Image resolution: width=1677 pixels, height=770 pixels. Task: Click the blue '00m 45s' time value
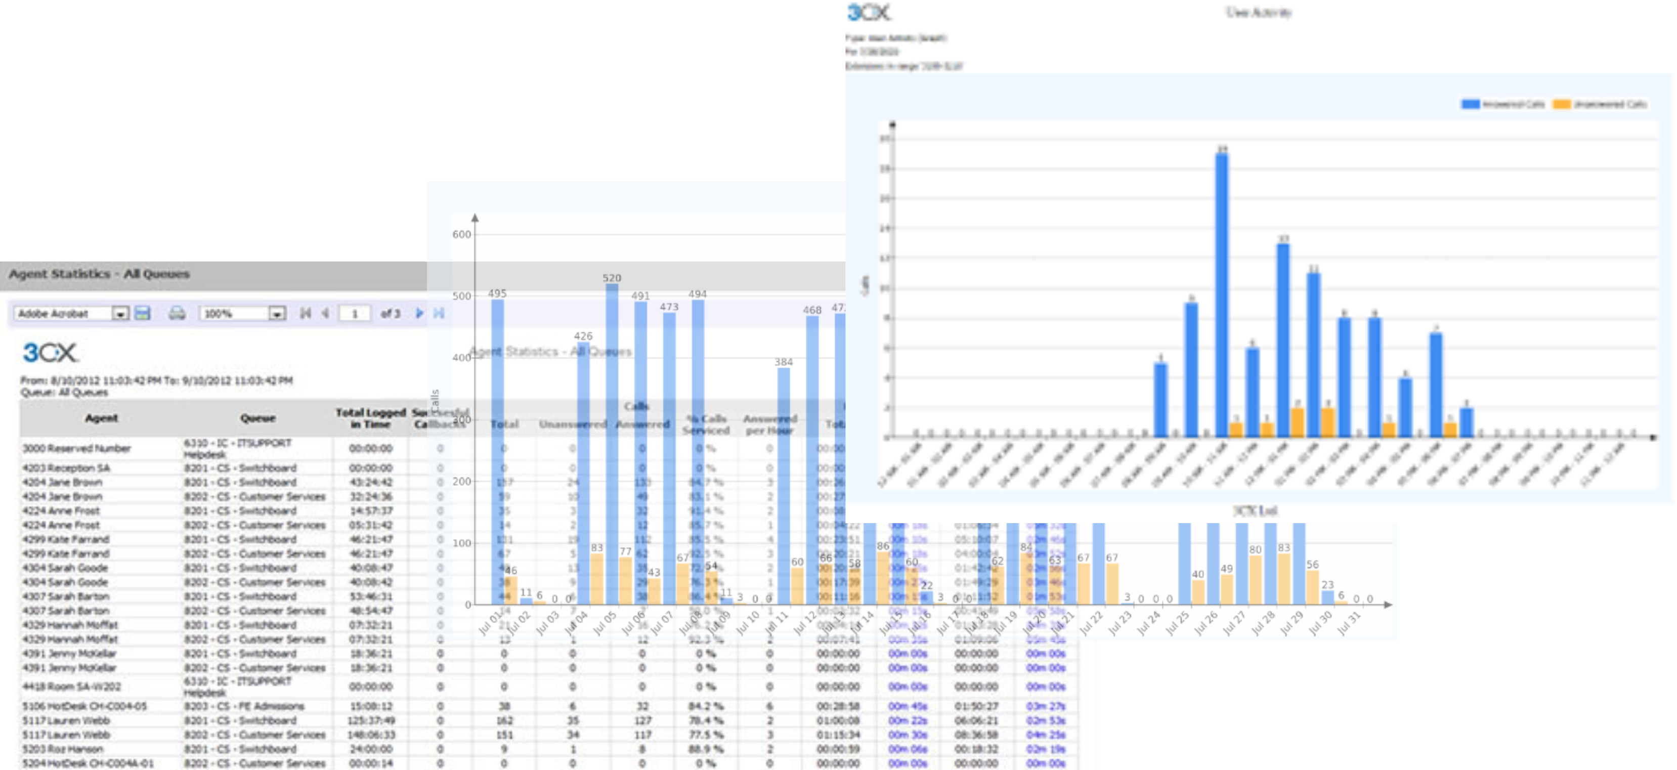click(908, 706)
